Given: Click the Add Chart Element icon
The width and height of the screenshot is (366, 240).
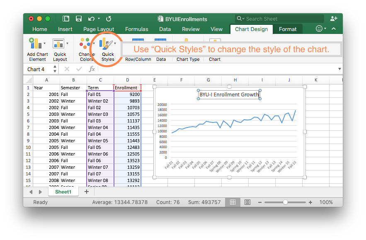Looking at the screenshot, I should coord(35,43).
